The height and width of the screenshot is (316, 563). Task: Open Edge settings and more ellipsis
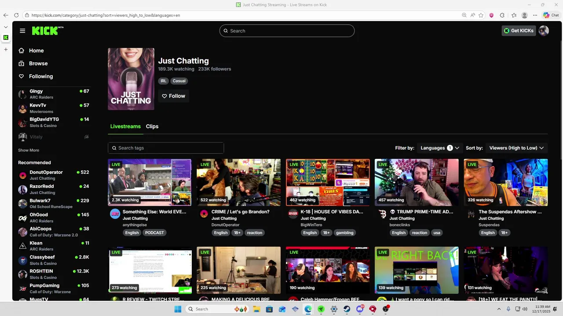pos(535,15)
